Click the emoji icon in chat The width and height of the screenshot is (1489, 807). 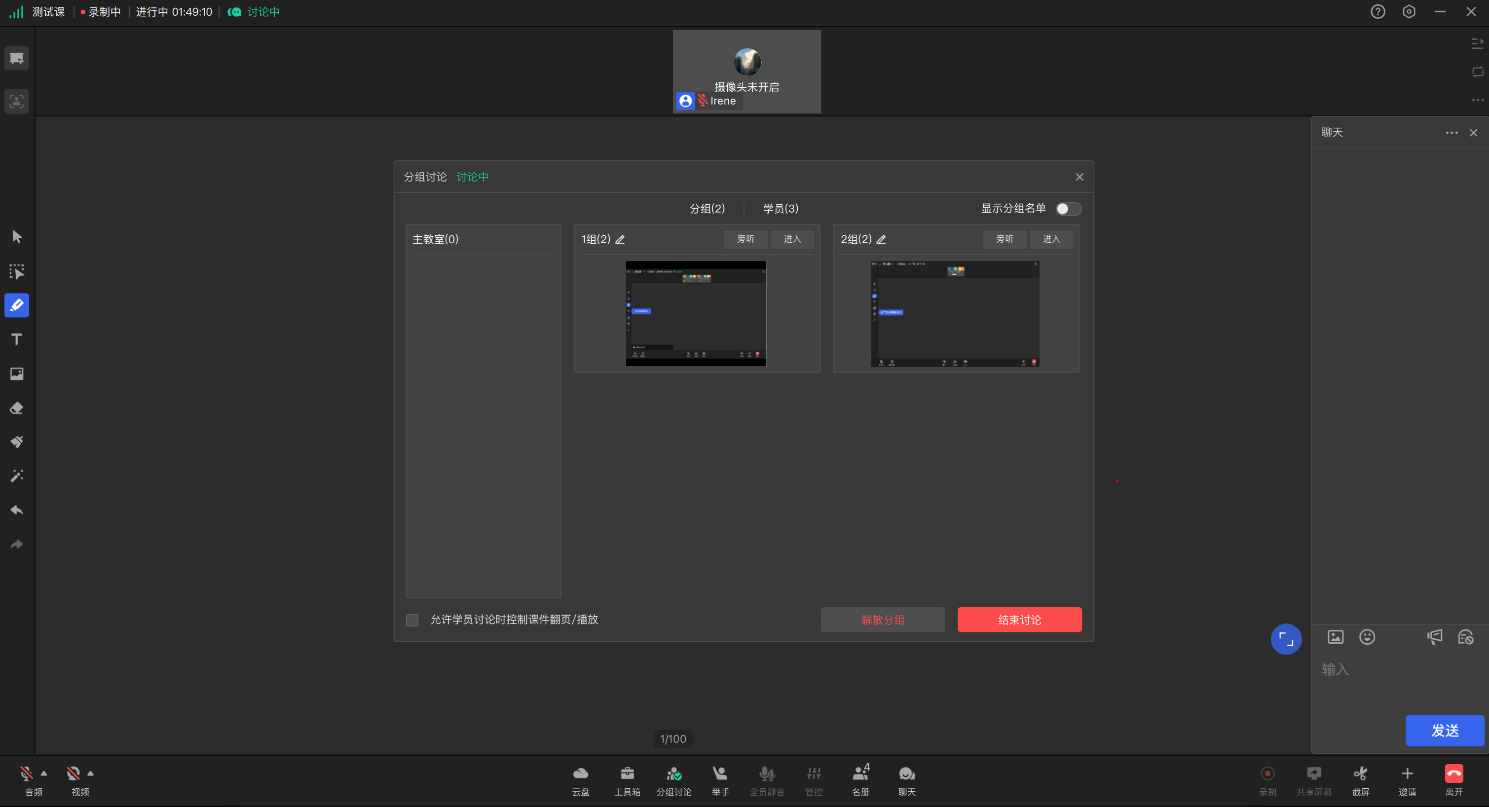(1367, 636)
